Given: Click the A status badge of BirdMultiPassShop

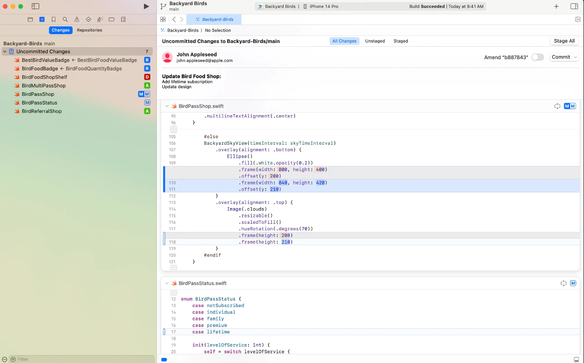Looking at the screenshot, I should (x=147, y=86).
